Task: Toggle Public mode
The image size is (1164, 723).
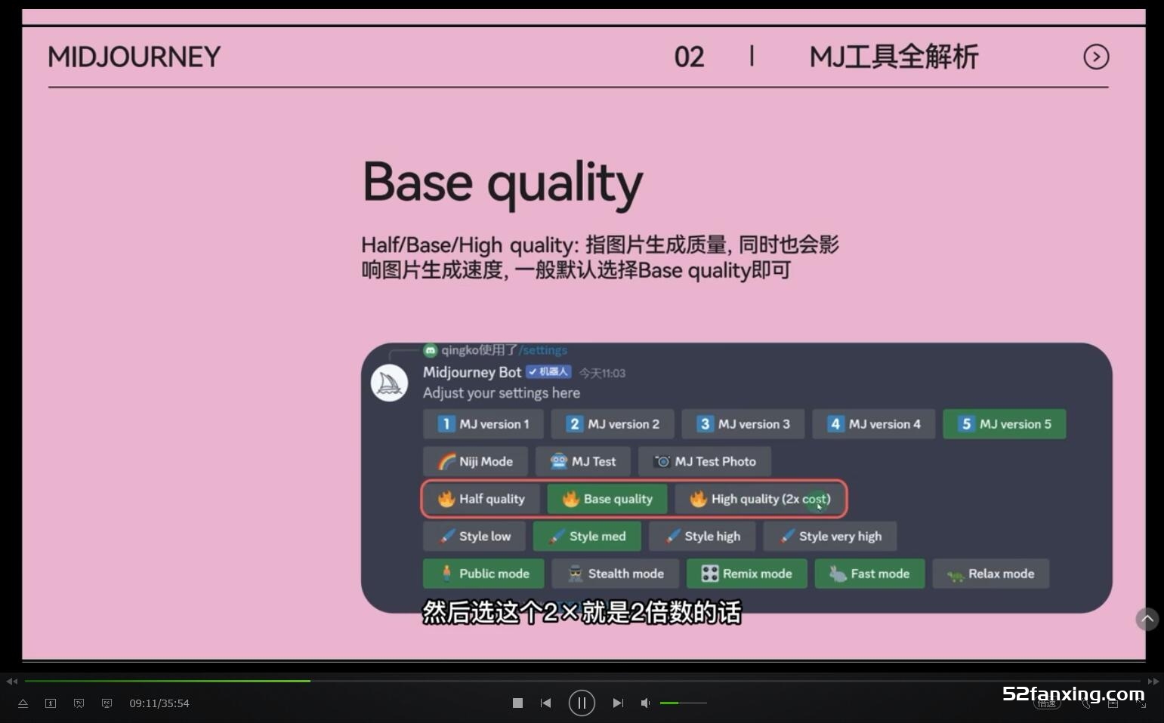Action: click(x=483, y=574)
